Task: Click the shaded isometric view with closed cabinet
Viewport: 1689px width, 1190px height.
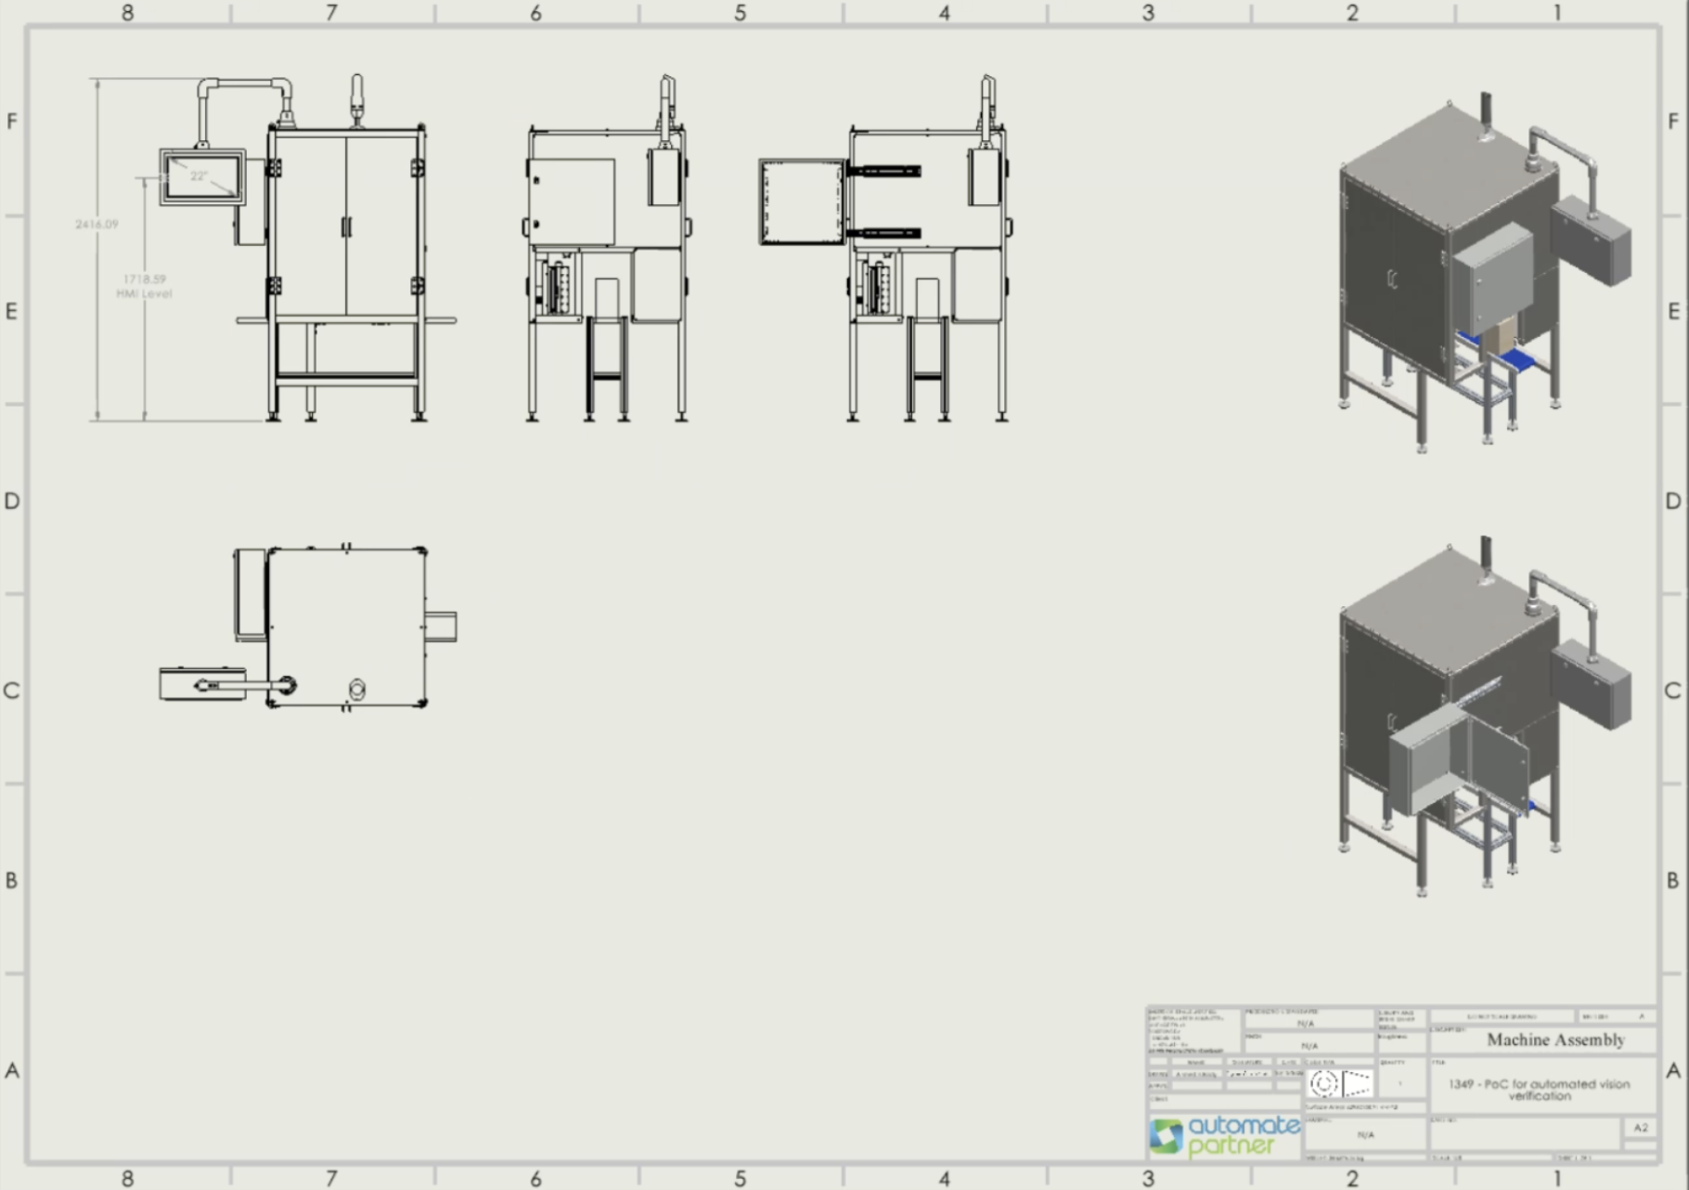Action: tap(1484, 273)
